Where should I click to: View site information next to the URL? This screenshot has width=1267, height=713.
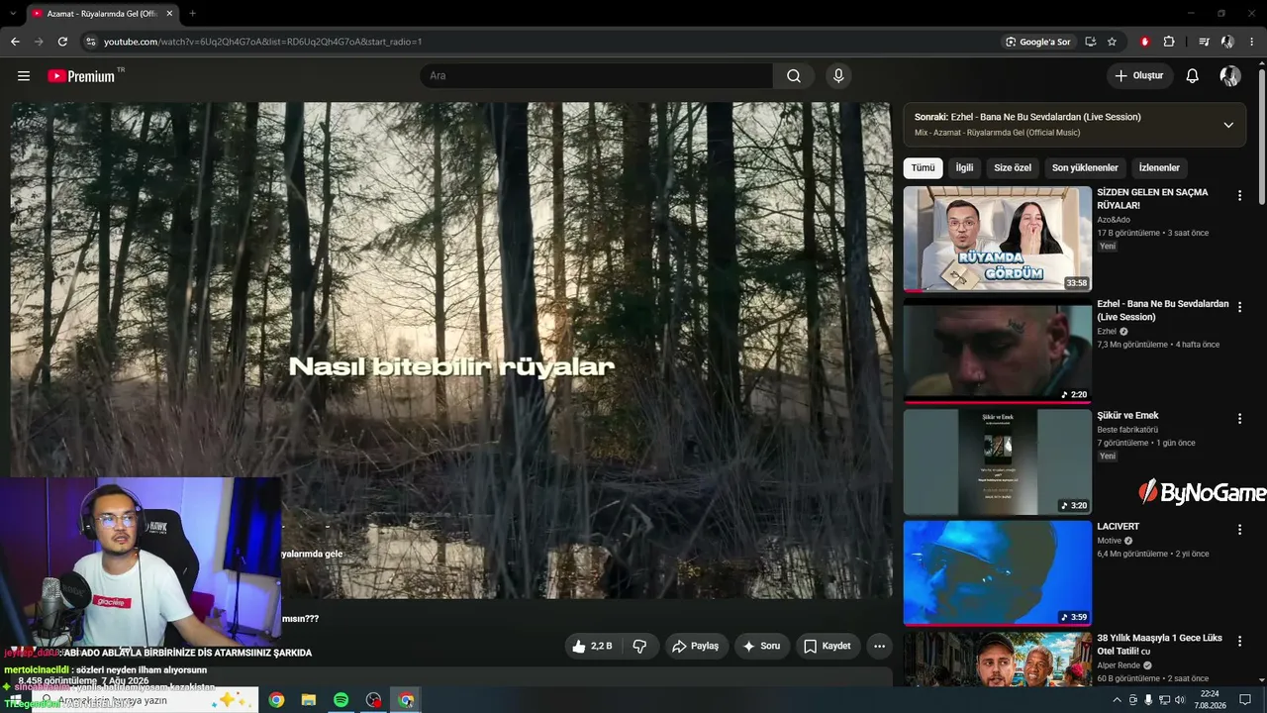[90, 42]
